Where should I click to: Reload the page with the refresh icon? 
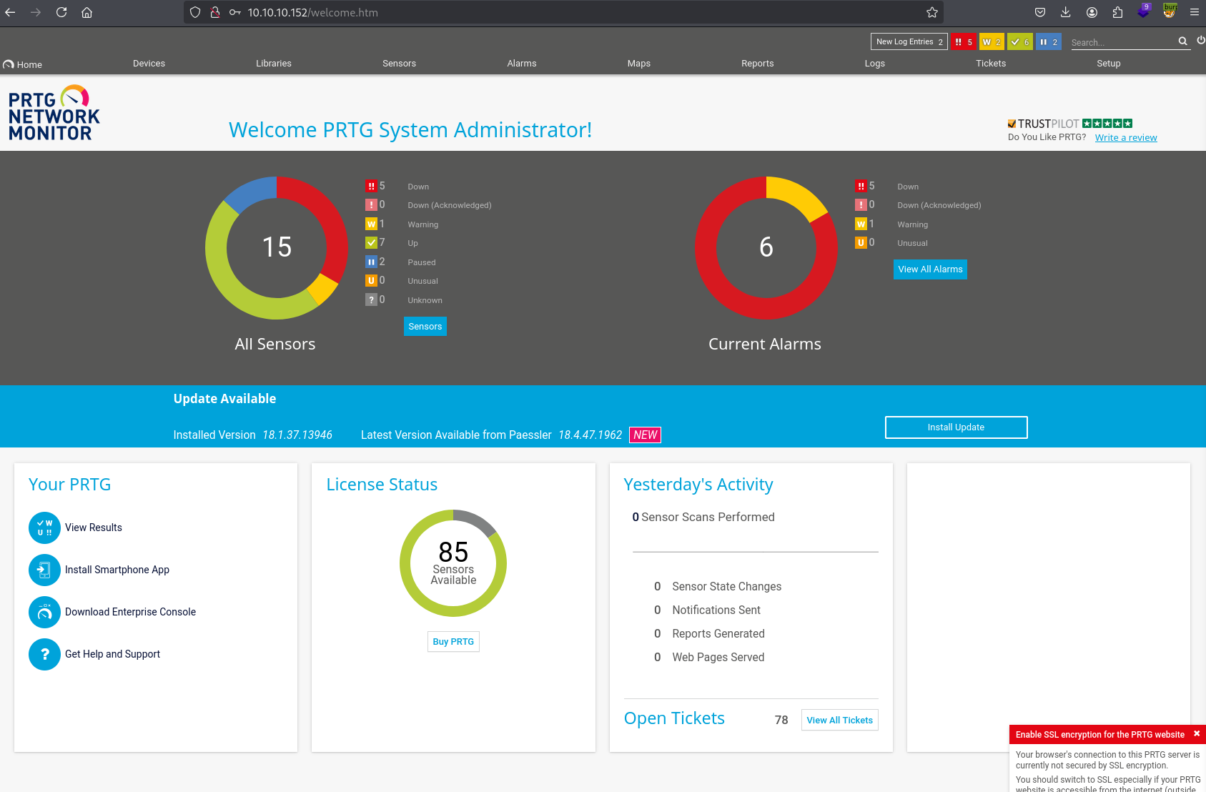click(61, 12)
